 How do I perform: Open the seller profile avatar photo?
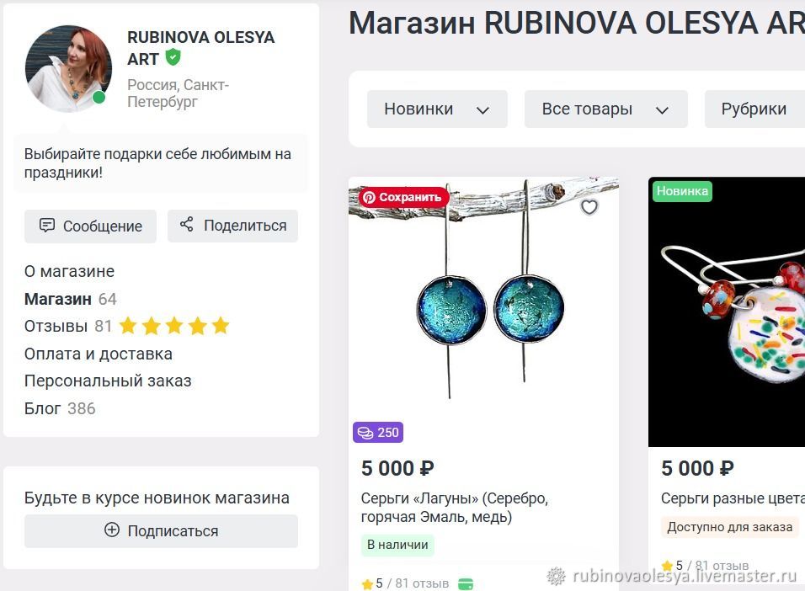coord(68,69)
